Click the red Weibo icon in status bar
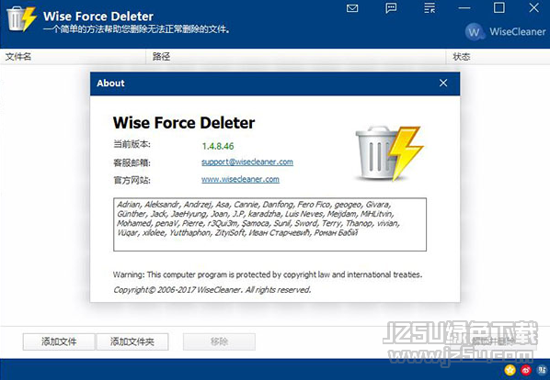Screen dimensions: 550x380 (x=526, y=369)
